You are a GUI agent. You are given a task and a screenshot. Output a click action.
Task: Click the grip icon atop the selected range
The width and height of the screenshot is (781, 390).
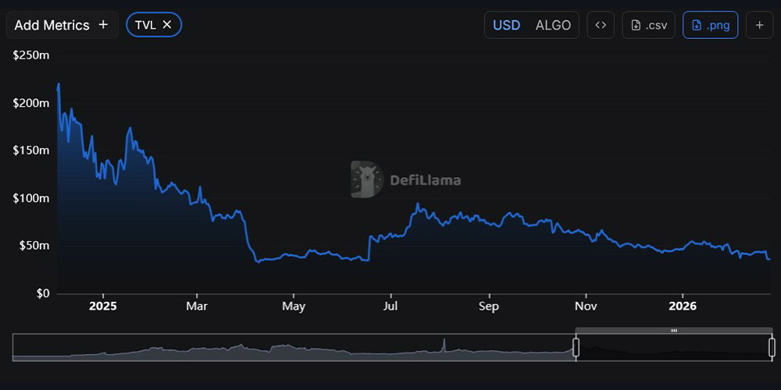tap(674, 331)
